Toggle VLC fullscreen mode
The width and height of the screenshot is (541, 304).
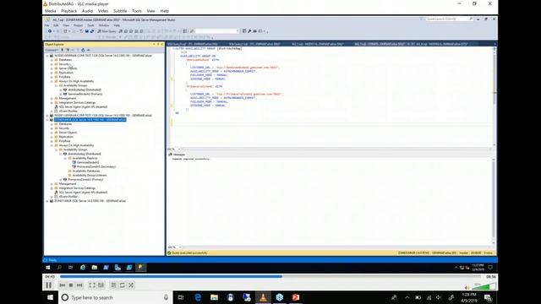click(x=92, y=285)
